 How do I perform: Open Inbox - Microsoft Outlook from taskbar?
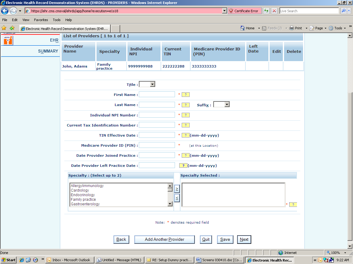click(69, 260)
